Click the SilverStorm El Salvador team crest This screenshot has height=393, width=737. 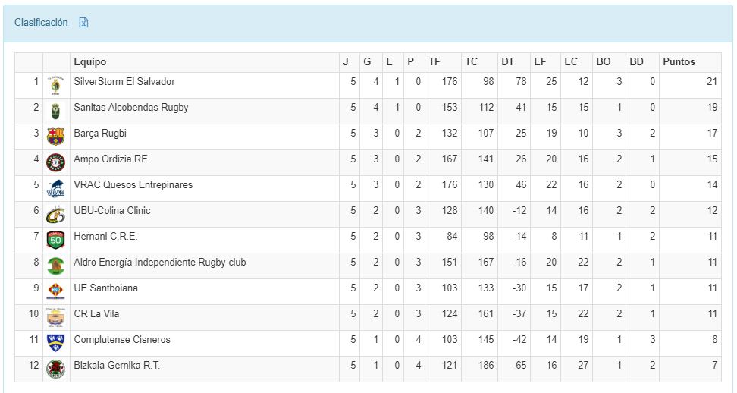click(x=55, y=85)
